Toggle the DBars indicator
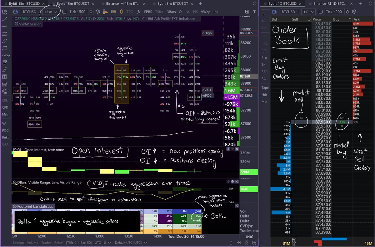 (171, 12)
